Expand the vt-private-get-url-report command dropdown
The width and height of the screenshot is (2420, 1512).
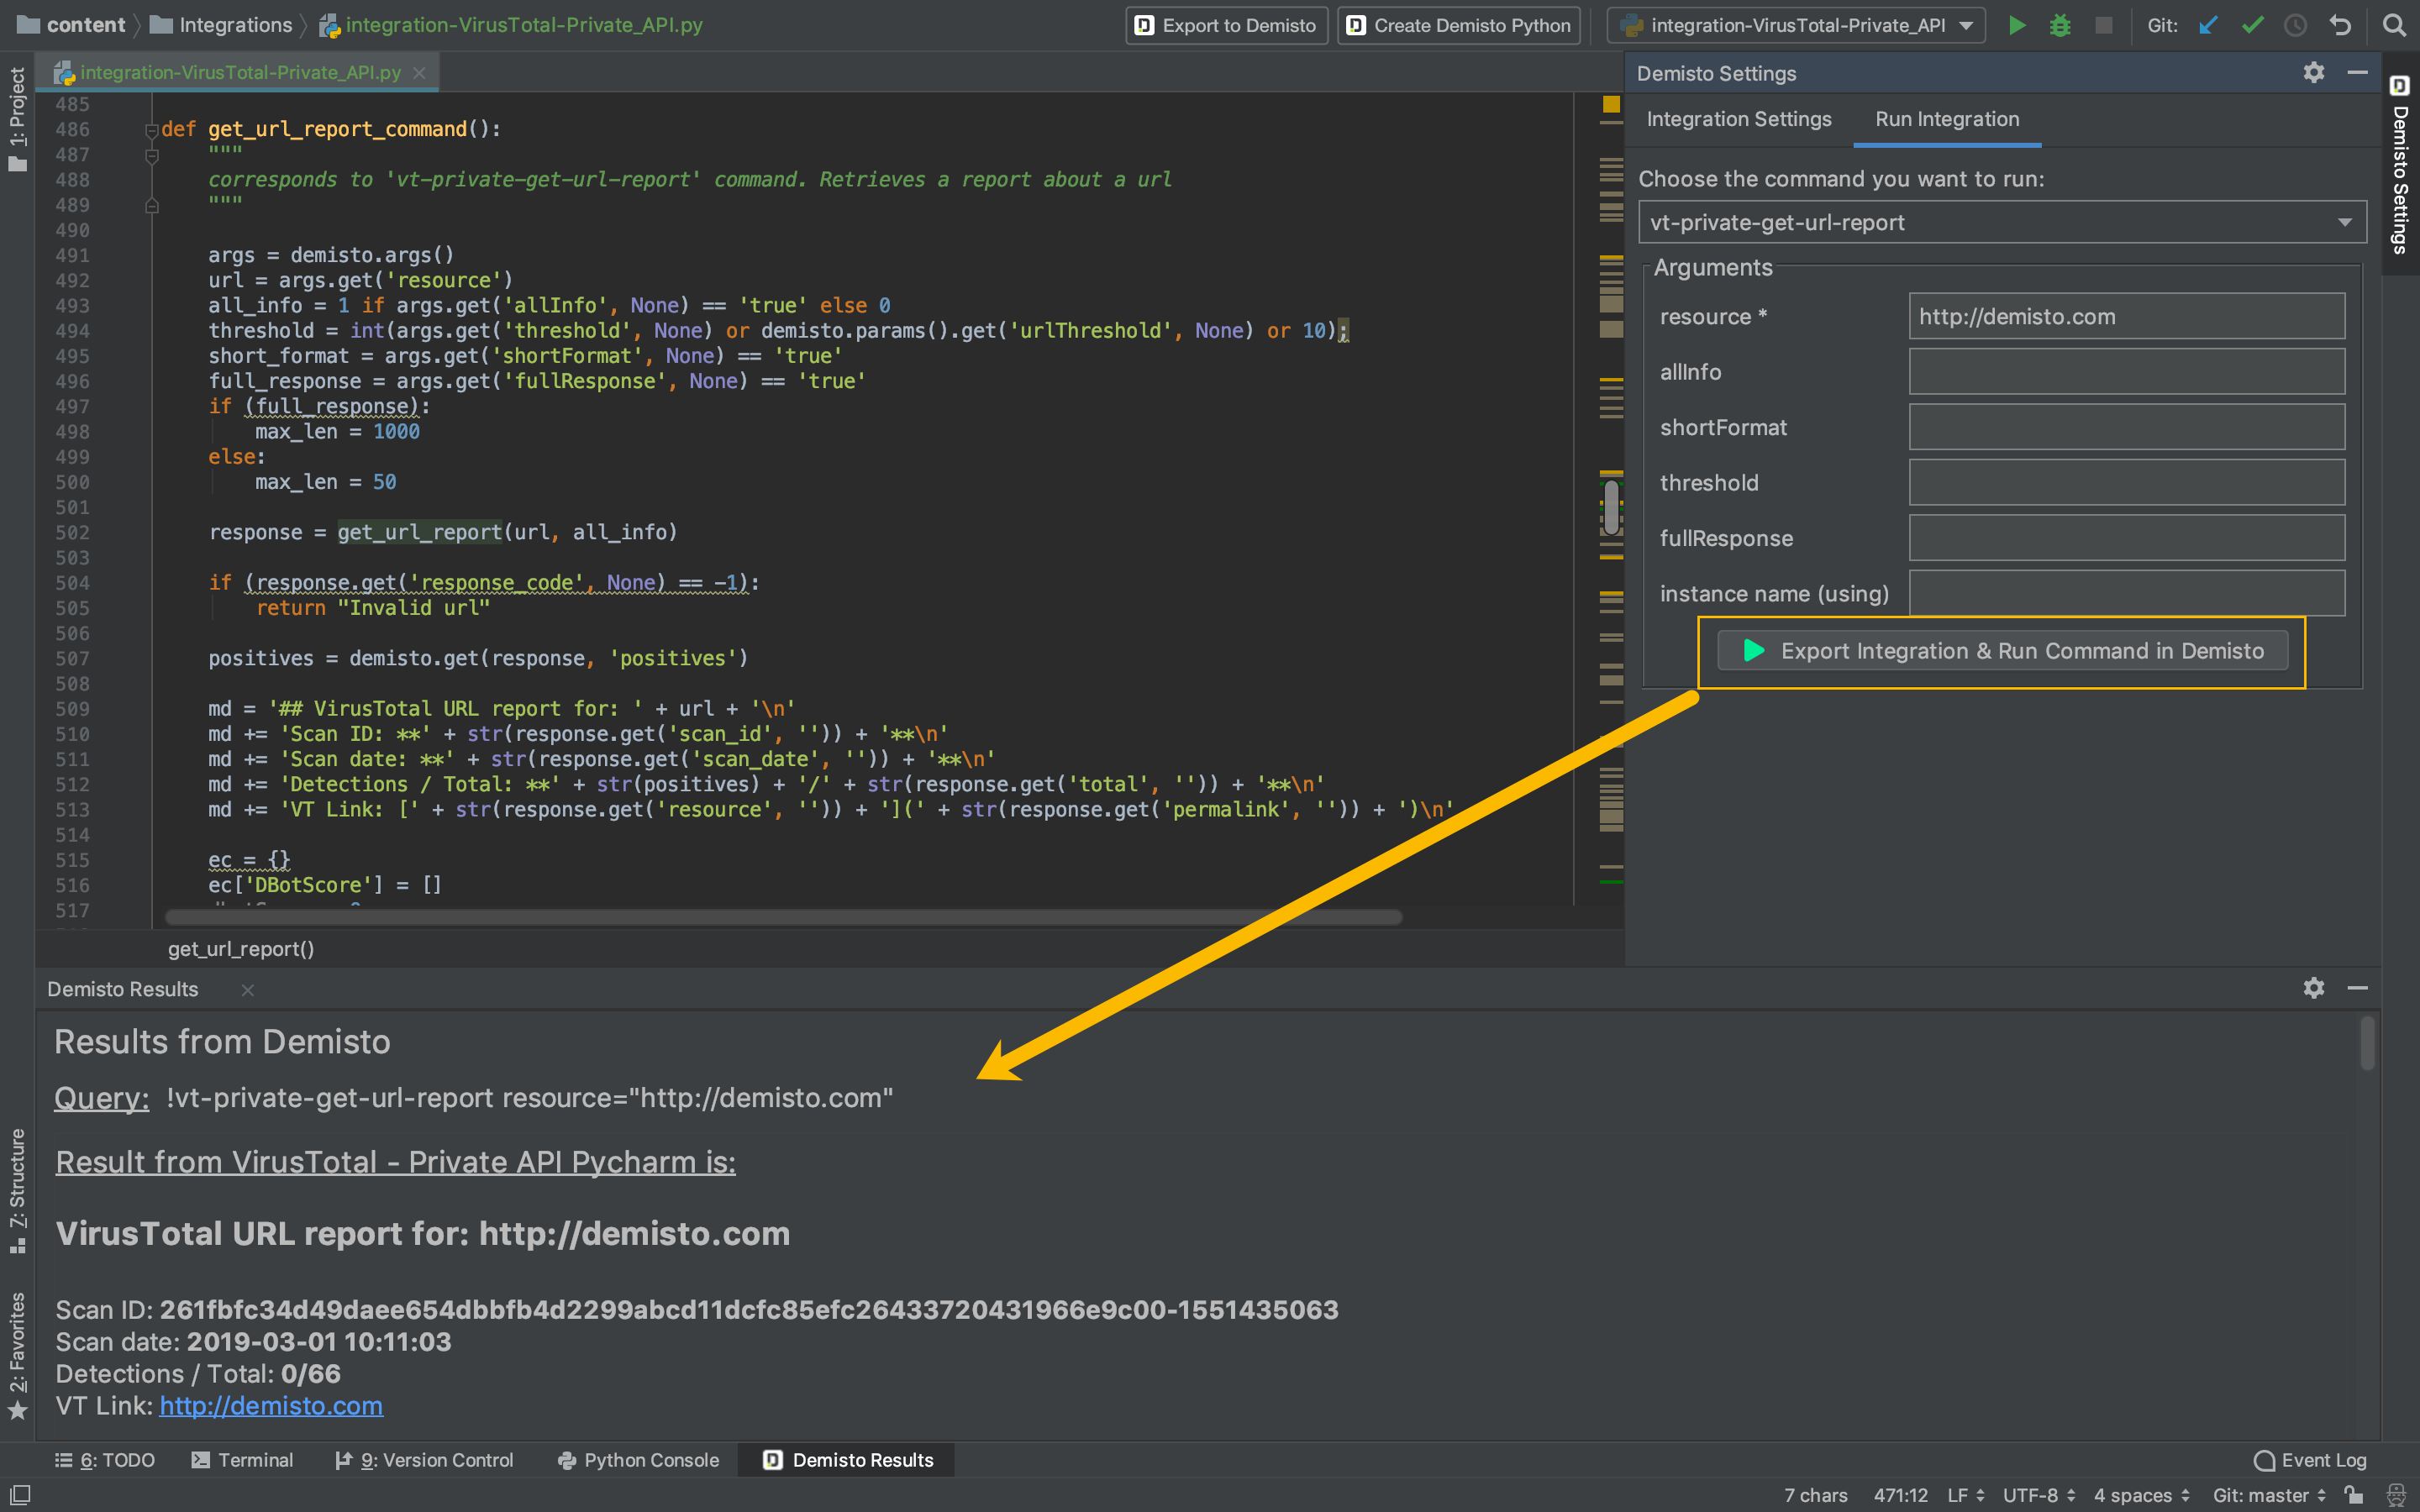click(2347, 221)
